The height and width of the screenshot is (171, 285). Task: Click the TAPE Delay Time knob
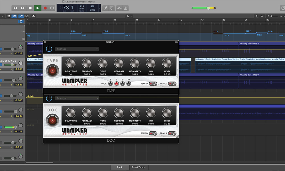[71, 64]
